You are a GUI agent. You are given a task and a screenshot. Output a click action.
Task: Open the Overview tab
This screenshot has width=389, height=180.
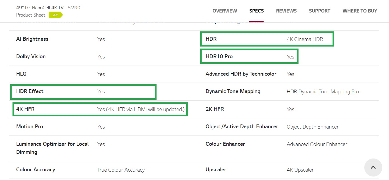[x=225, y=11]
